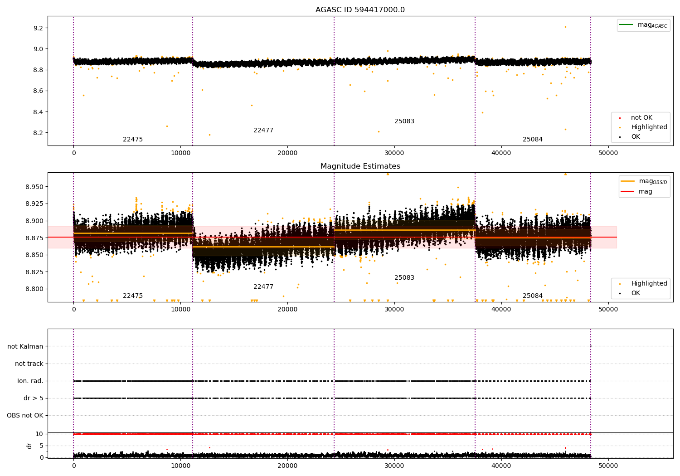Click OBSID label 25083 in Magnitude Estimates plot
The width and height of the screenshot is (680, 476).
click(404, 278)
